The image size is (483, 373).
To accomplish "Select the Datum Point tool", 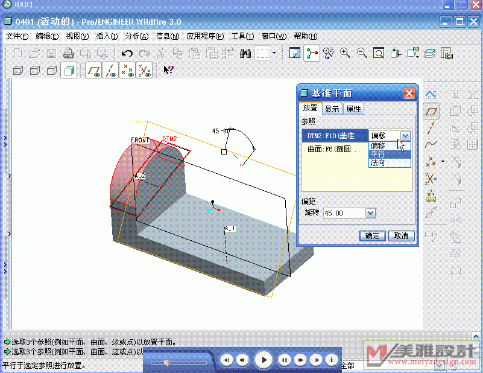I will click(431, 161).
